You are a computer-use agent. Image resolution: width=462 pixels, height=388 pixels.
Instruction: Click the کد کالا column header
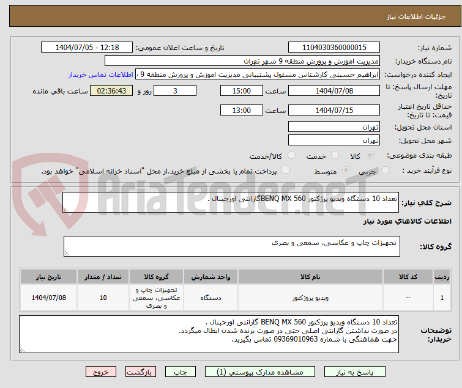(x=408, y=277)
